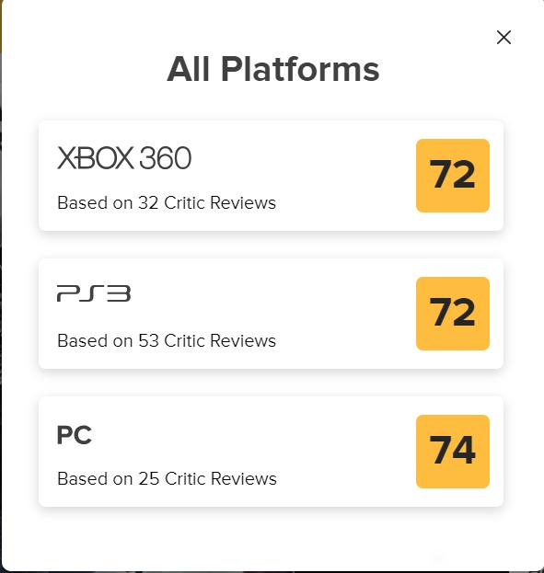Click the number 25 in PC reviews
544x573 pixels.
coord(148,478)
